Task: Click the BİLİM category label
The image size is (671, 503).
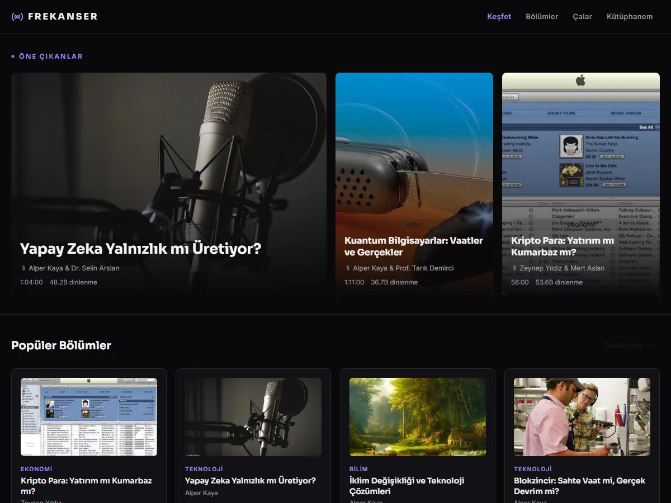Action: click(x=359, y=469)
